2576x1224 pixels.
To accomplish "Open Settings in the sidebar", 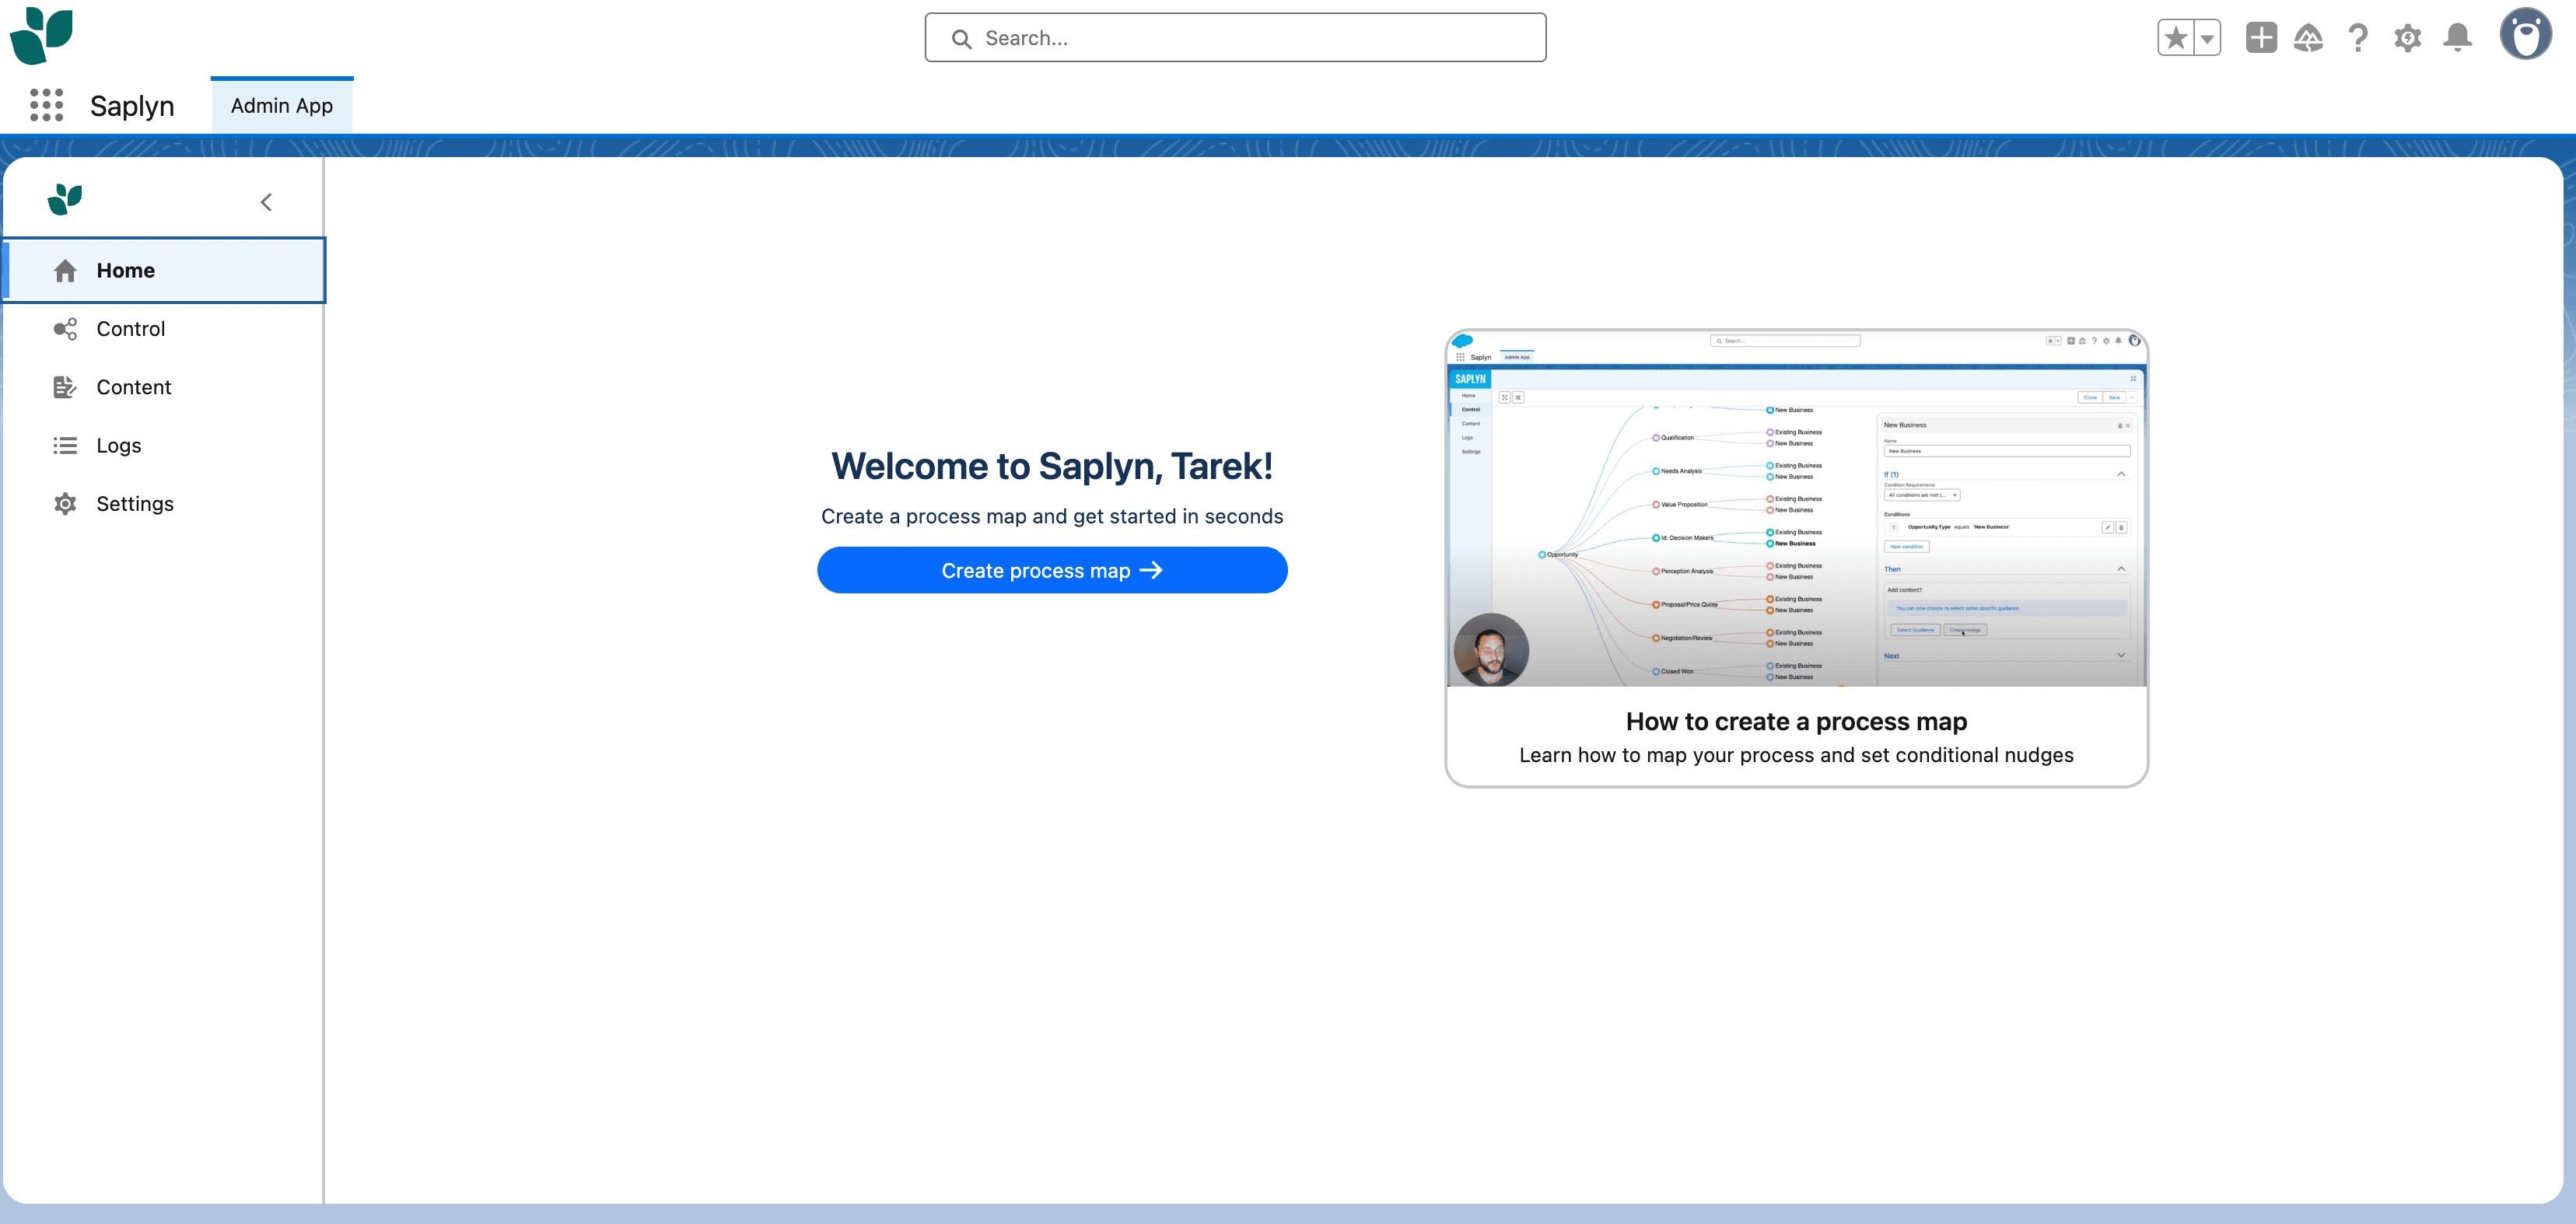I will tap(165, 504).
